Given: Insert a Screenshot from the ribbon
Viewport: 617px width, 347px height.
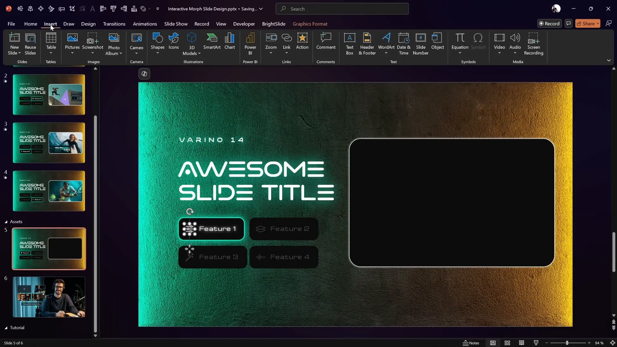Looking at the screenshot, I should (93, 43).
